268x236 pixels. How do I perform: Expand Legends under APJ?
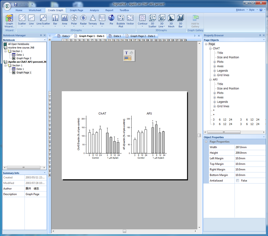coord(215,102)
